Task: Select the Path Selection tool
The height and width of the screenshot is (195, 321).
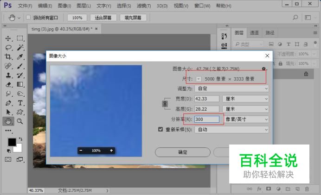Action: click(x=8, y=112)
